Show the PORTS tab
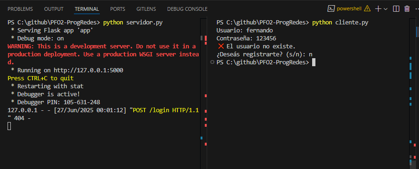Viewport: 419px width, 169px height. point(118,9)
